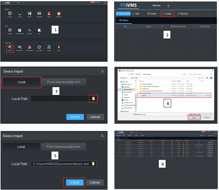Viewport: 219px width, 190px height.
Task: Open the Tour & Task icon
Action: pyautogui.click(x=39, y=47)
